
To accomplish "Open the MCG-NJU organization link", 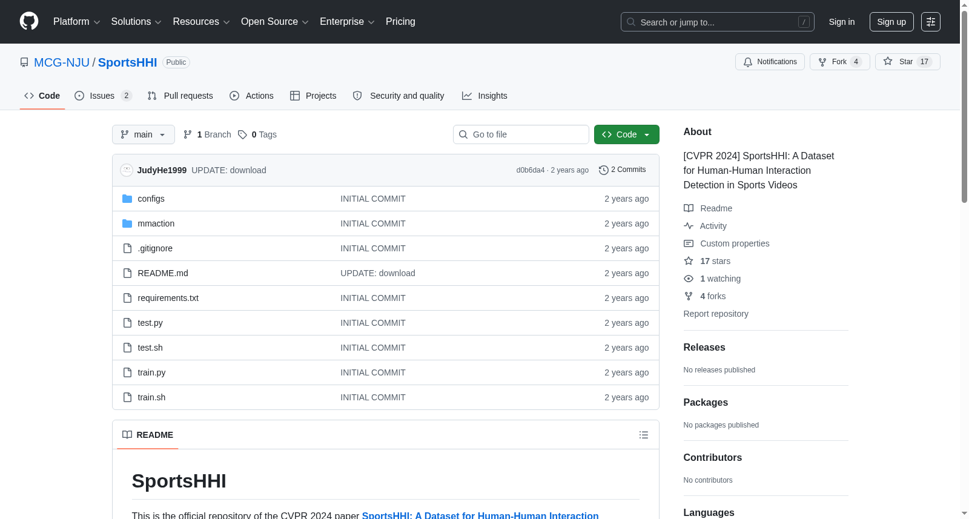I will [62, 62].
